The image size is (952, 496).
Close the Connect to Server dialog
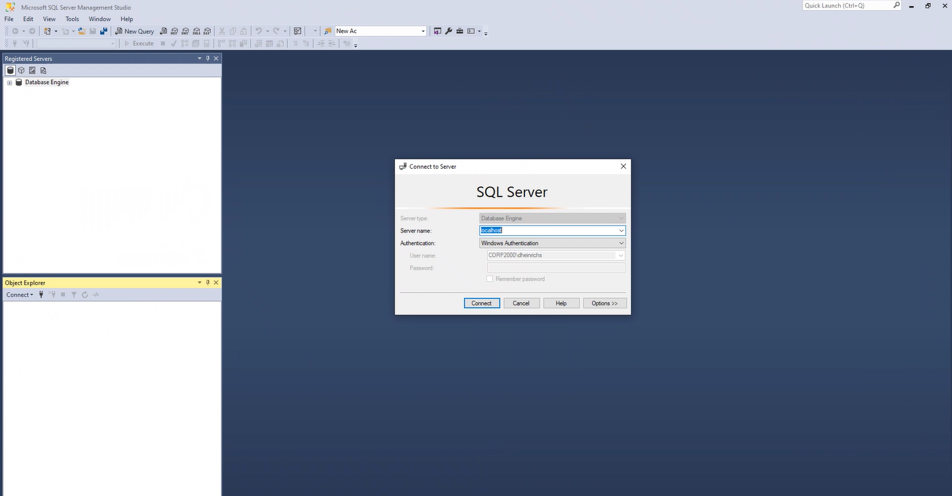click(x=623, y=166)
